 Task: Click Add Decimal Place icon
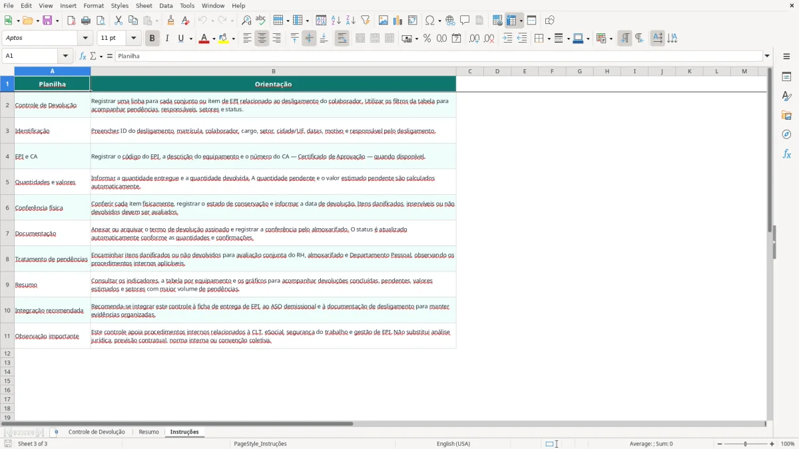474,39
